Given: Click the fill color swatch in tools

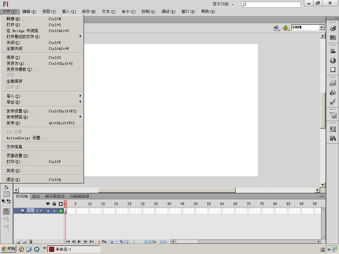Looking at the screenshot, I should (x=6, y=194).
